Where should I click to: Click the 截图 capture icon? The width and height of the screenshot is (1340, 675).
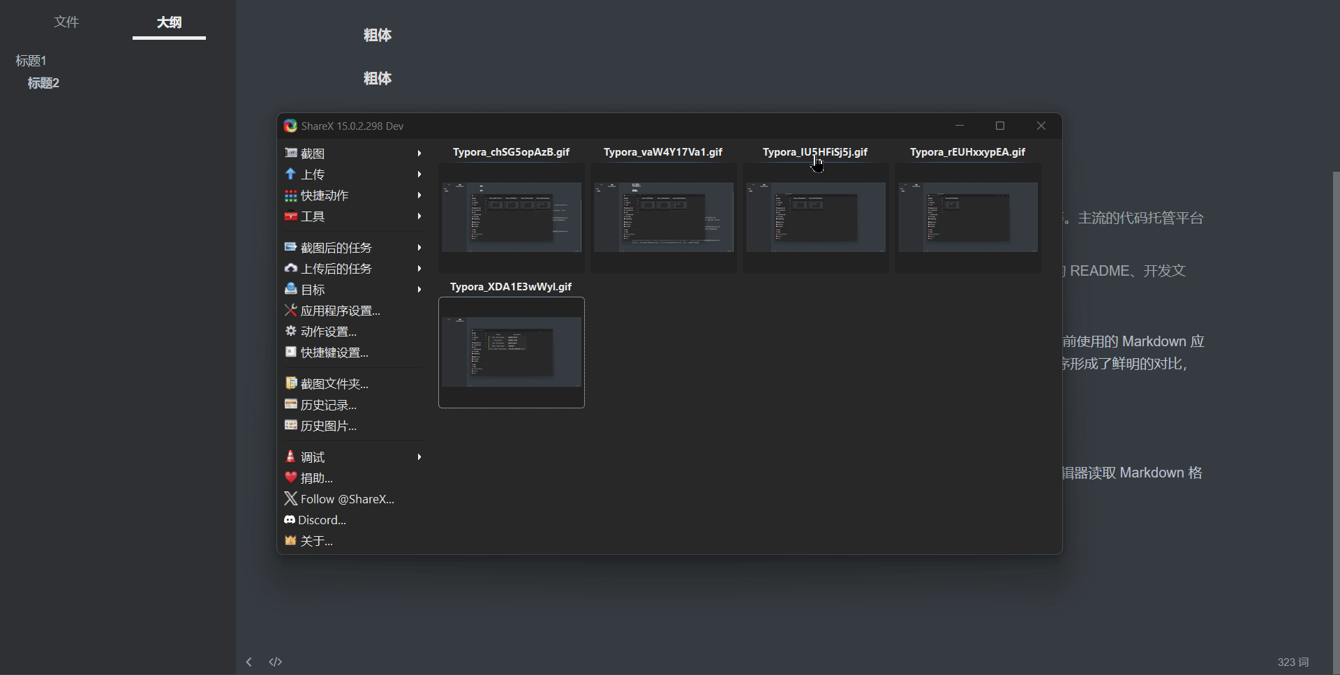click(x=291, y=153)
